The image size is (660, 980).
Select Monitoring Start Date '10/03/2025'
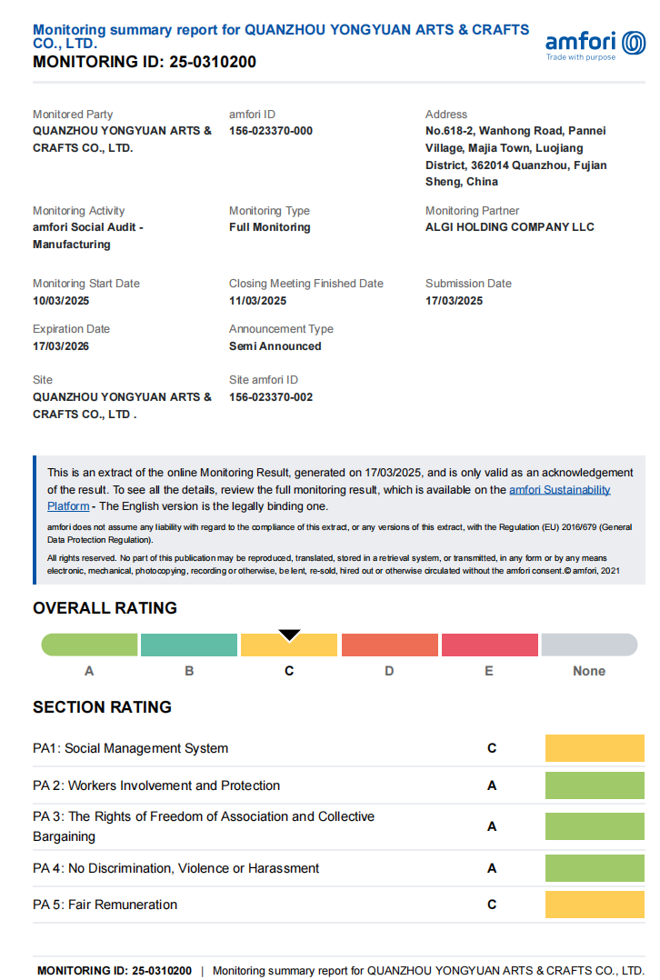(61, 301)
